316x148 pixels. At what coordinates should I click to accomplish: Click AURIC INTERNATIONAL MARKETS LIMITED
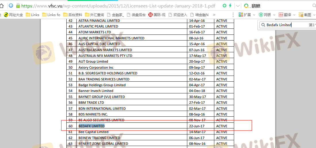tap(111, 38)
